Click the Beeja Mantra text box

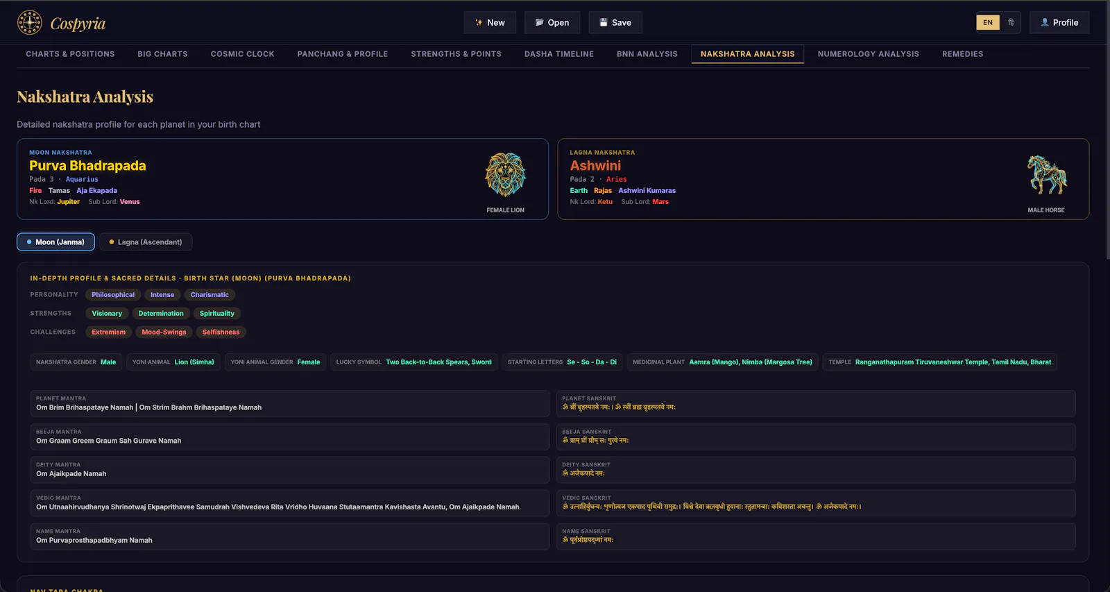click(290, 437)
